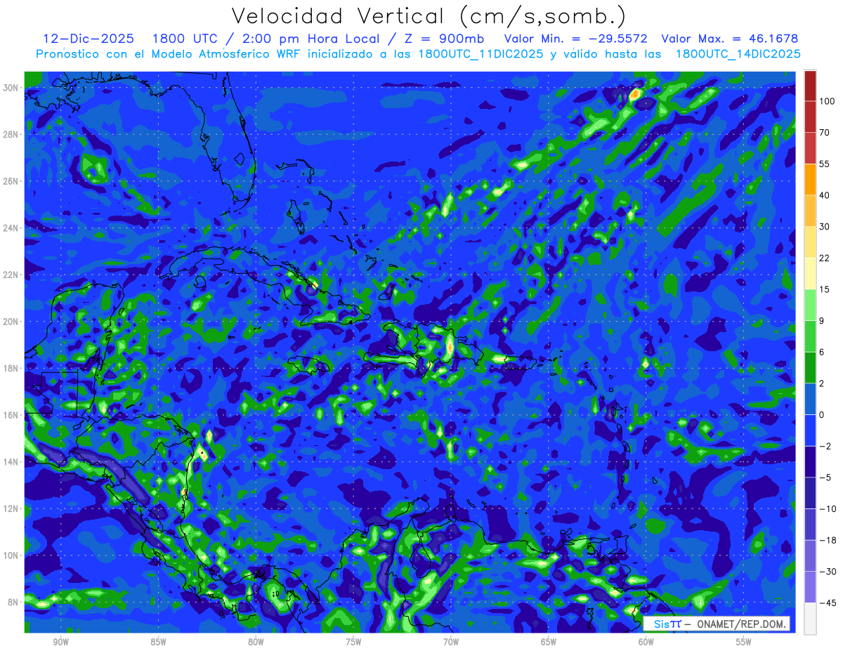
Task: Click the latitude label "24N"
Action: click(x=11, y=228)
